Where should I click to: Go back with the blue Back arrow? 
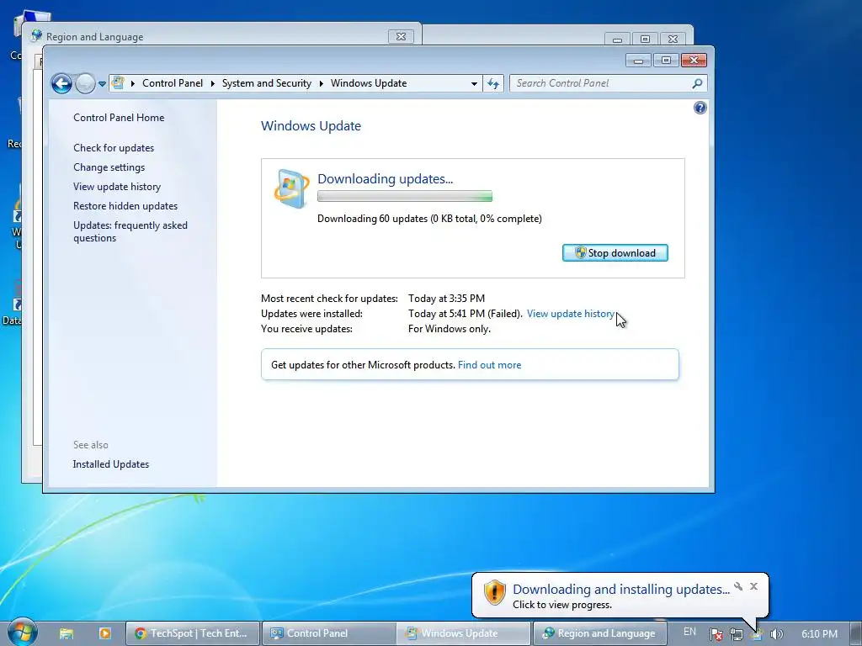[x=61, y=83]
